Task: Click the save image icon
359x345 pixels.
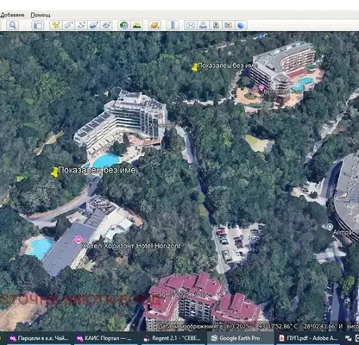Action: (x=216, y=25)
